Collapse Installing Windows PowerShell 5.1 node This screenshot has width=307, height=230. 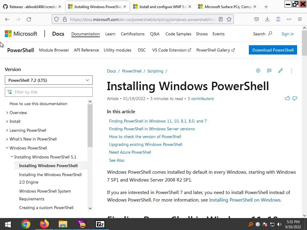point(12,157)
